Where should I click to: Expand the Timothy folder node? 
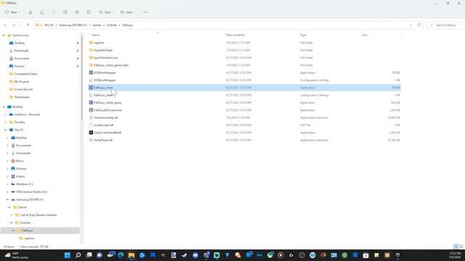pos(5,123)
